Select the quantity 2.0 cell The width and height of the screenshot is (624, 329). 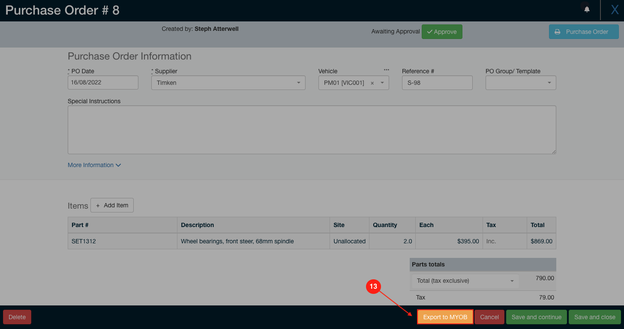[x=393, y=241]
